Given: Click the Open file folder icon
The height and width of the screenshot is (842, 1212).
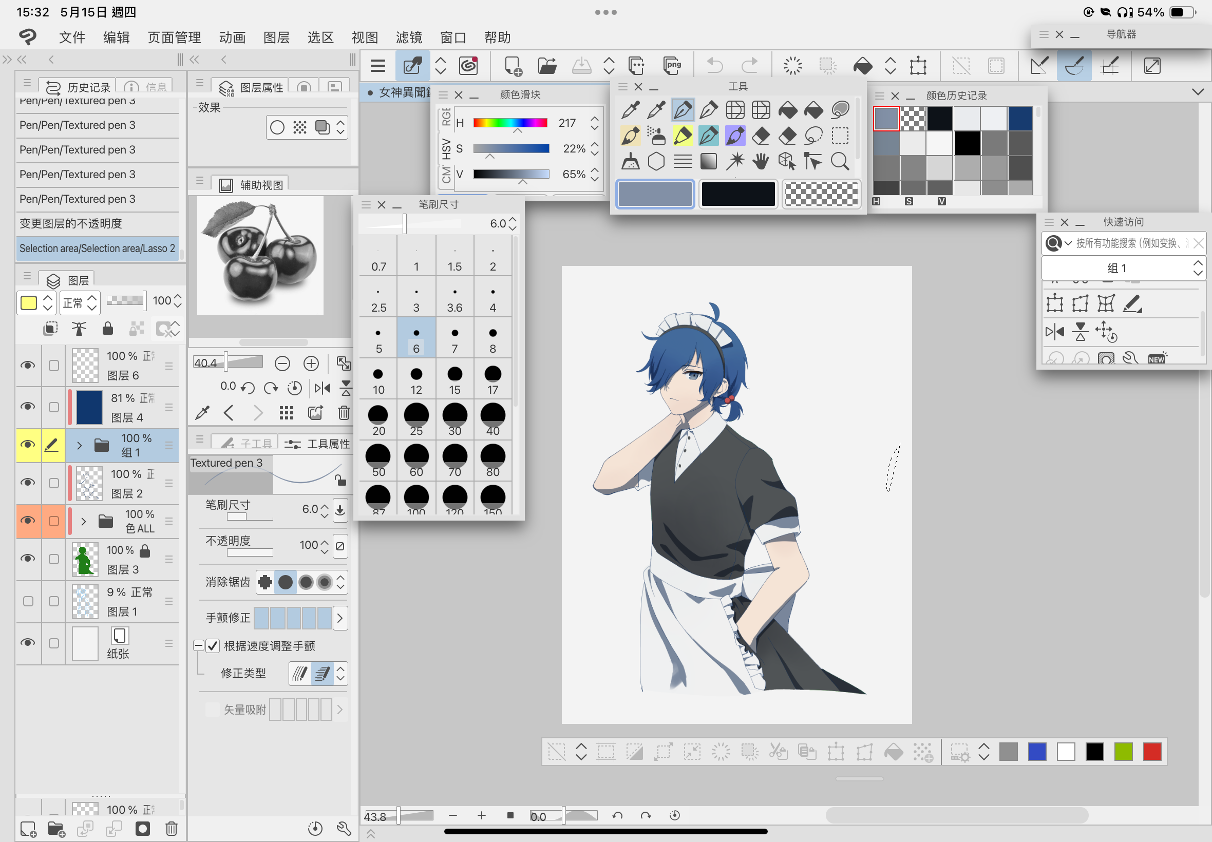Looking at the screenshot, I should [546, 65].
